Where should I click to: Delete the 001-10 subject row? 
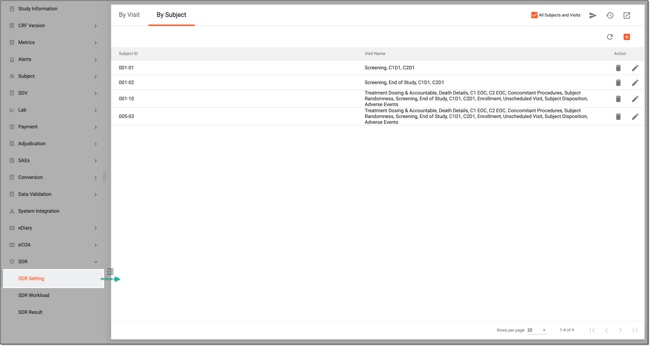tap(618, 99)
